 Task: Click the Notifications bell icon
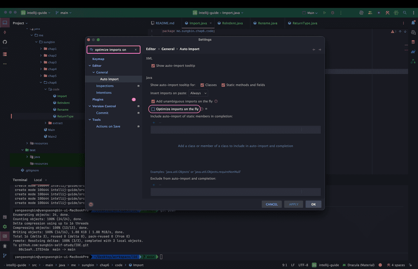(413, 23)
